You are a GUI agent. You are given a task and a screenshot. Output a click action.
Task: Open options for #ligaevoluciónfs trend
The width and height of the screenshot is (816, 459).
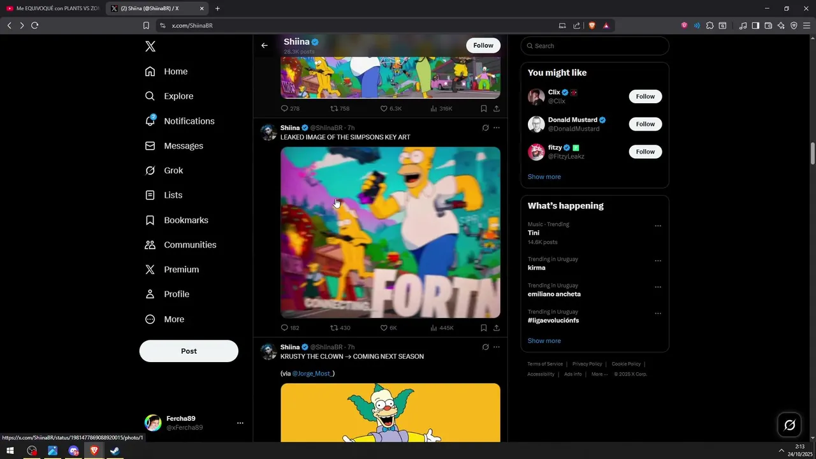658,313
